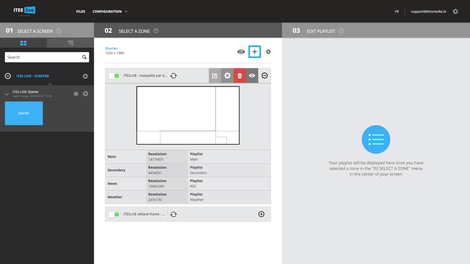Select the Starter screen tile
The height and width of the screenshot is (264, 470).
point(24,113)
